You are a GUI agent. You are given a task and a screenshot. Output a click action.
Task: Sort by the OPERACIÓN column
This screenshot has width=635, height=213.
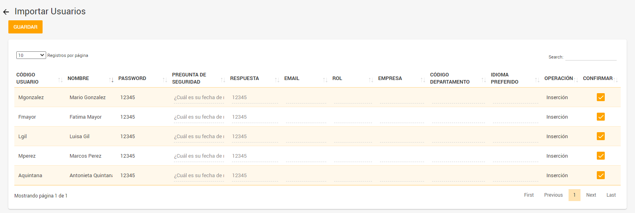pyautogui.click(x=562, y=78)
